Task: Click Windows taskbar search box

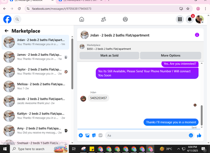Action: tap(39, 149)
